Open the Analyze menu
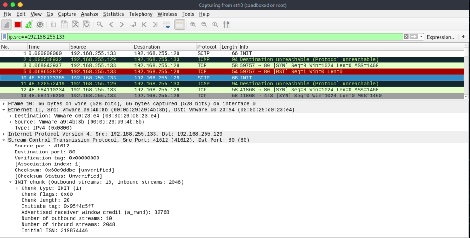The height and width of the screenshot is (238, 470). pyautogui.click(x=90, y=14)
